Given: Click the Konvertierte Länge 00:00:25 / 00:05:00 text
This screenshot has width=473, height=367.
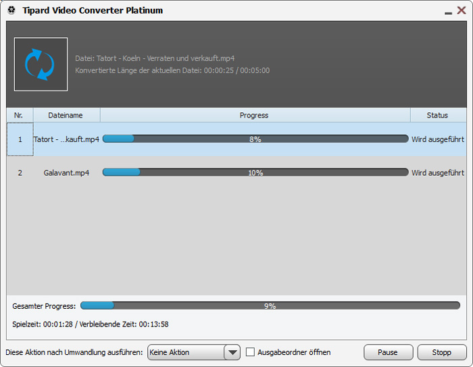Looking at the screenshot, I should [x=172, y=70].
